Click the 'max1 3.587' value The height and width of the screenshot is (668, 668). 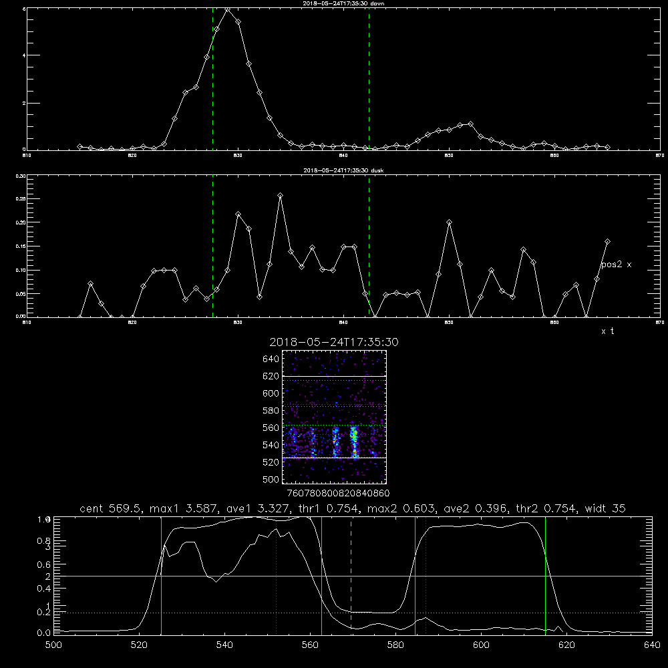click(183, 508)
